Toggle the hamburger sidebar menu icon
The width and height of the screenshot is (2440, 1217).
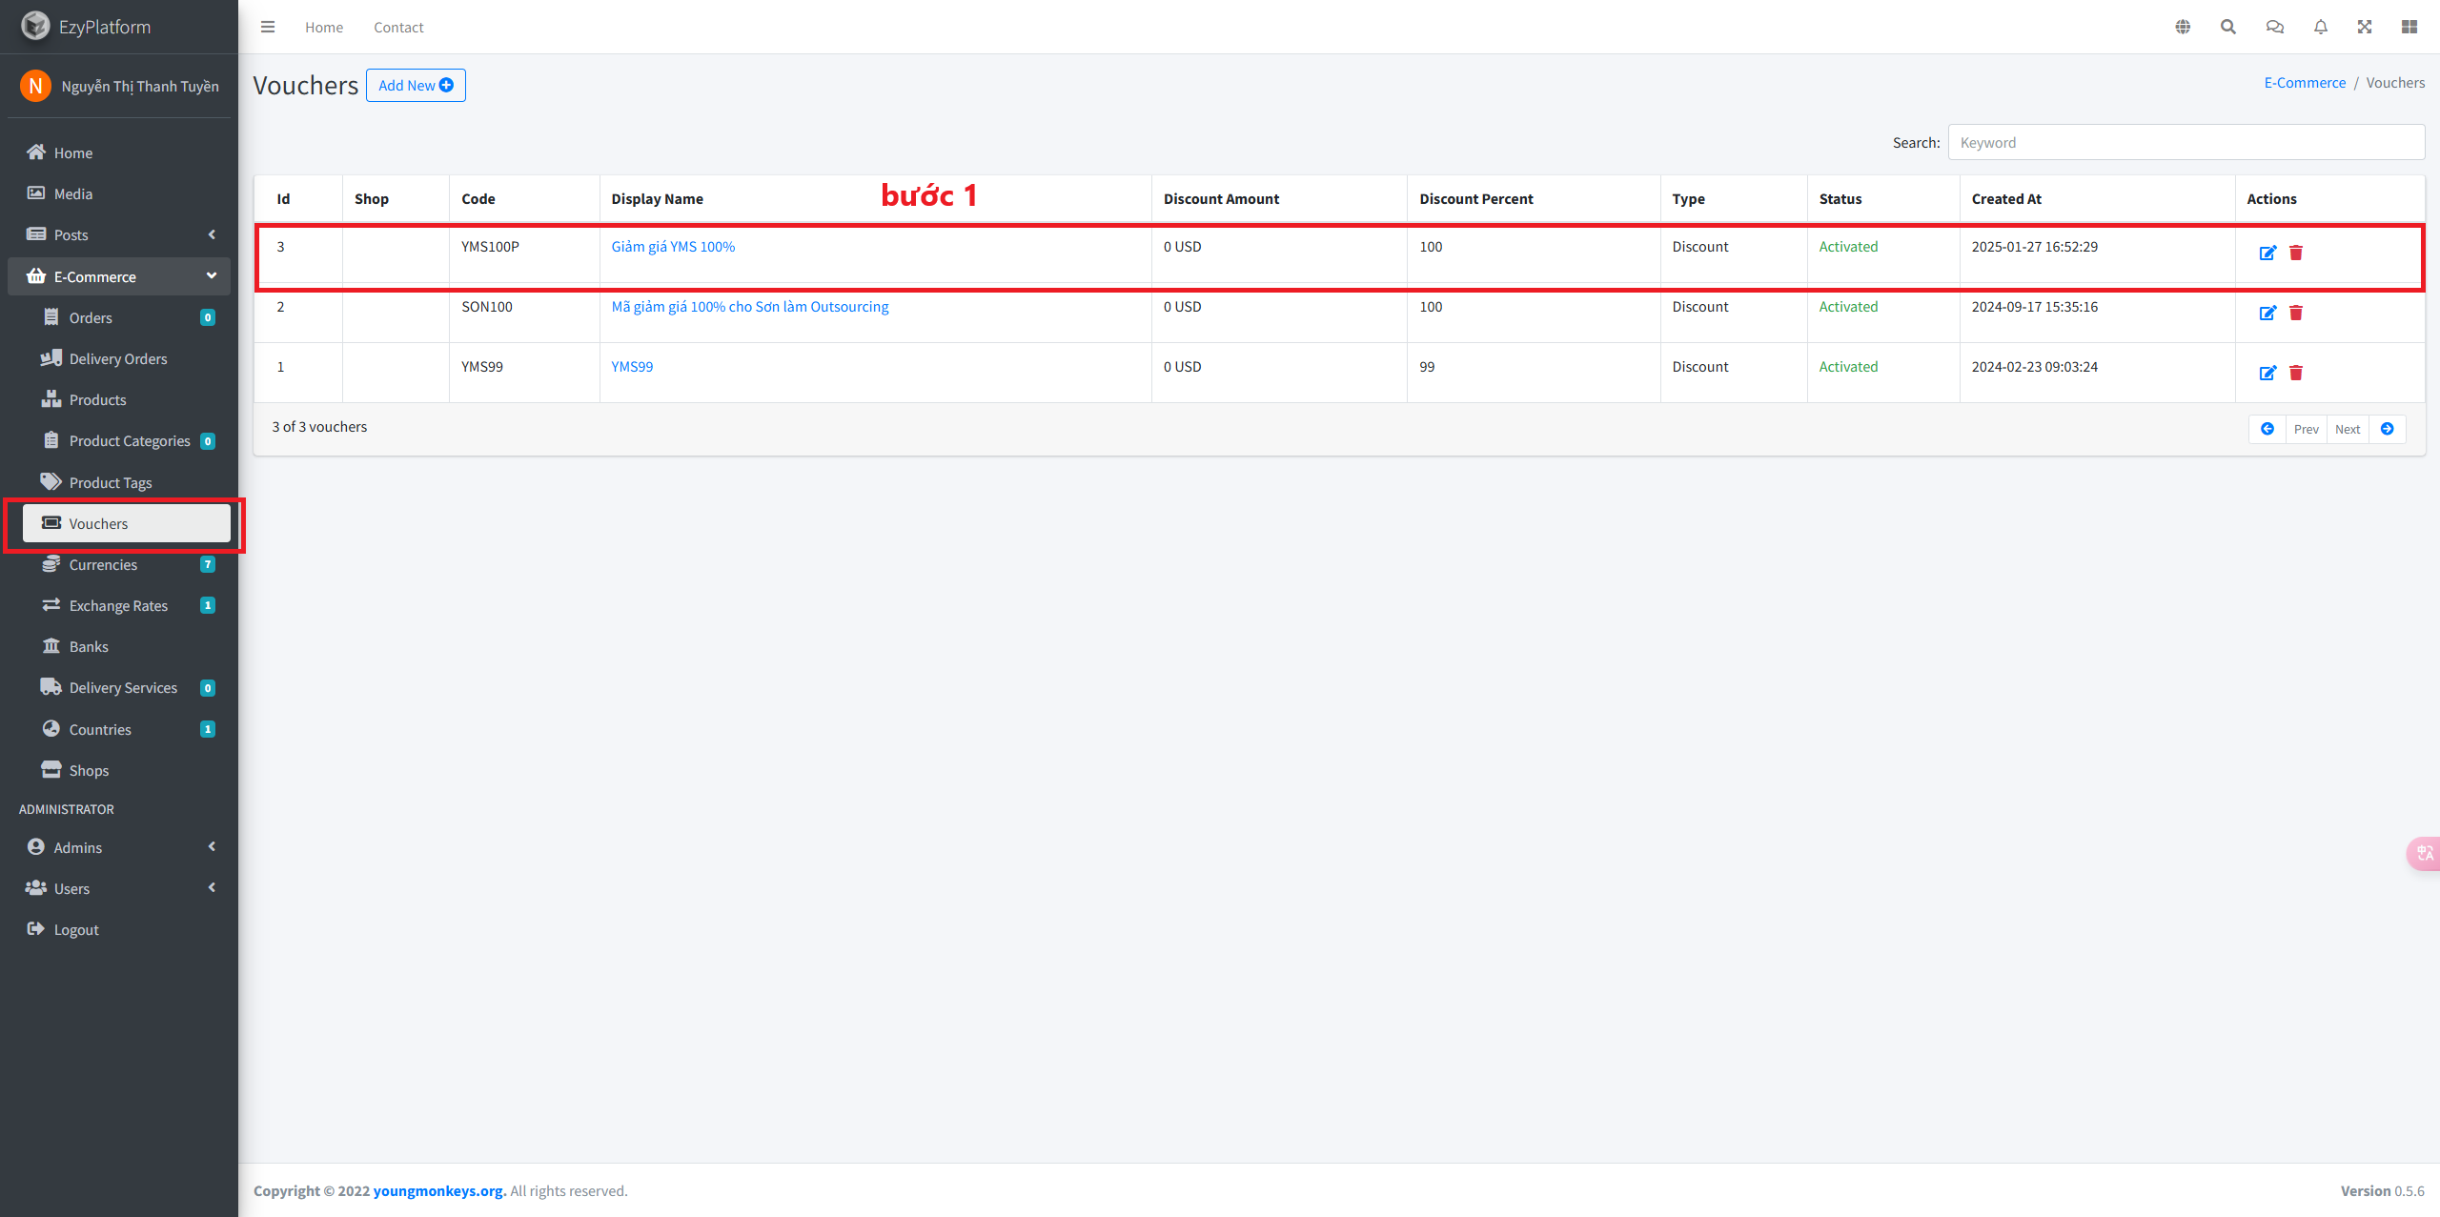(x=268, y=27)
